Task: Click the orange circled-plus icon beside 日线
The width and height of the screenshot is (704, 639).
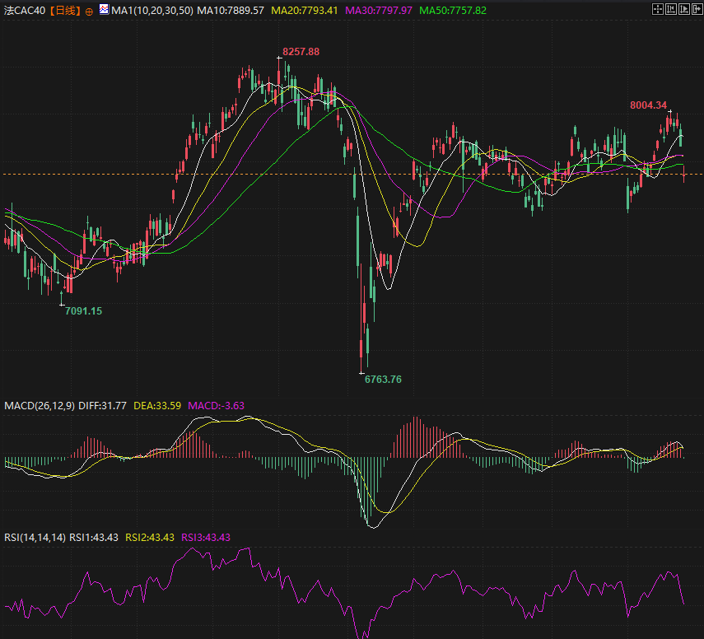Action: click(x=89, y=12)
